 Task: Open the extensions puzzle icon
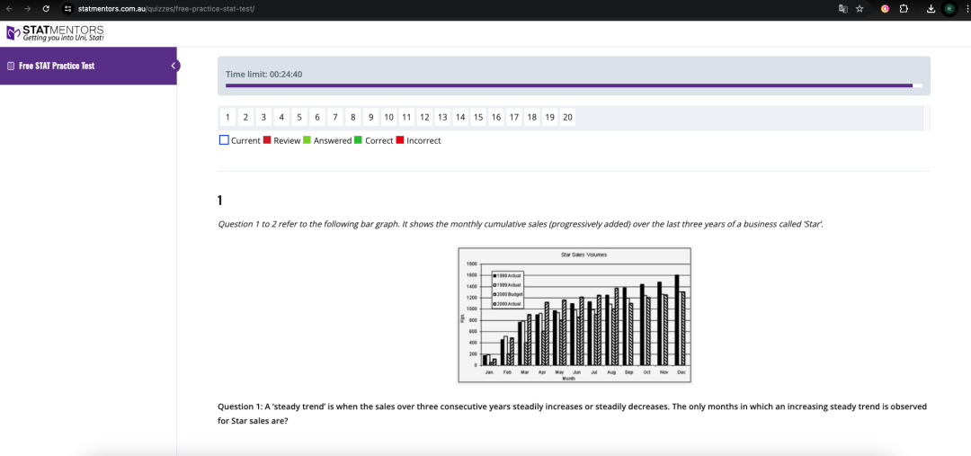(x=904, y=9)
